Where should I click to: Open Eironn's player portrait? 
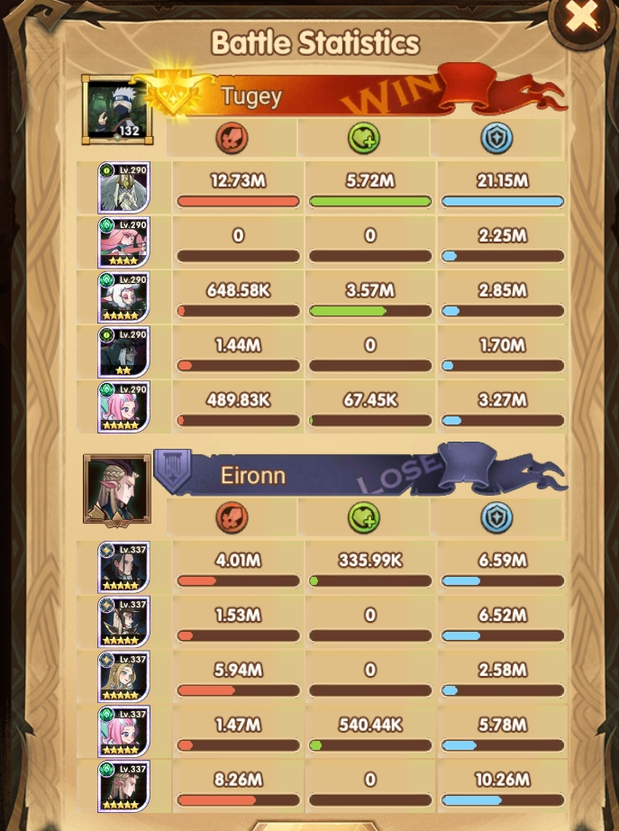pyautogui.click(x=117, y=489)
